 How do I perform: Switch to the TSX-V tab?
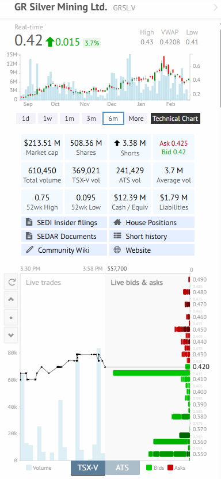[x=88, y=467]
